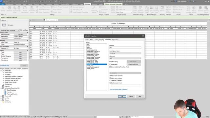Image resolution: width=210 pixels, height=118 pixels.
Task: Select Planting Schedule in Project Browser
Action: pos(12,94)
